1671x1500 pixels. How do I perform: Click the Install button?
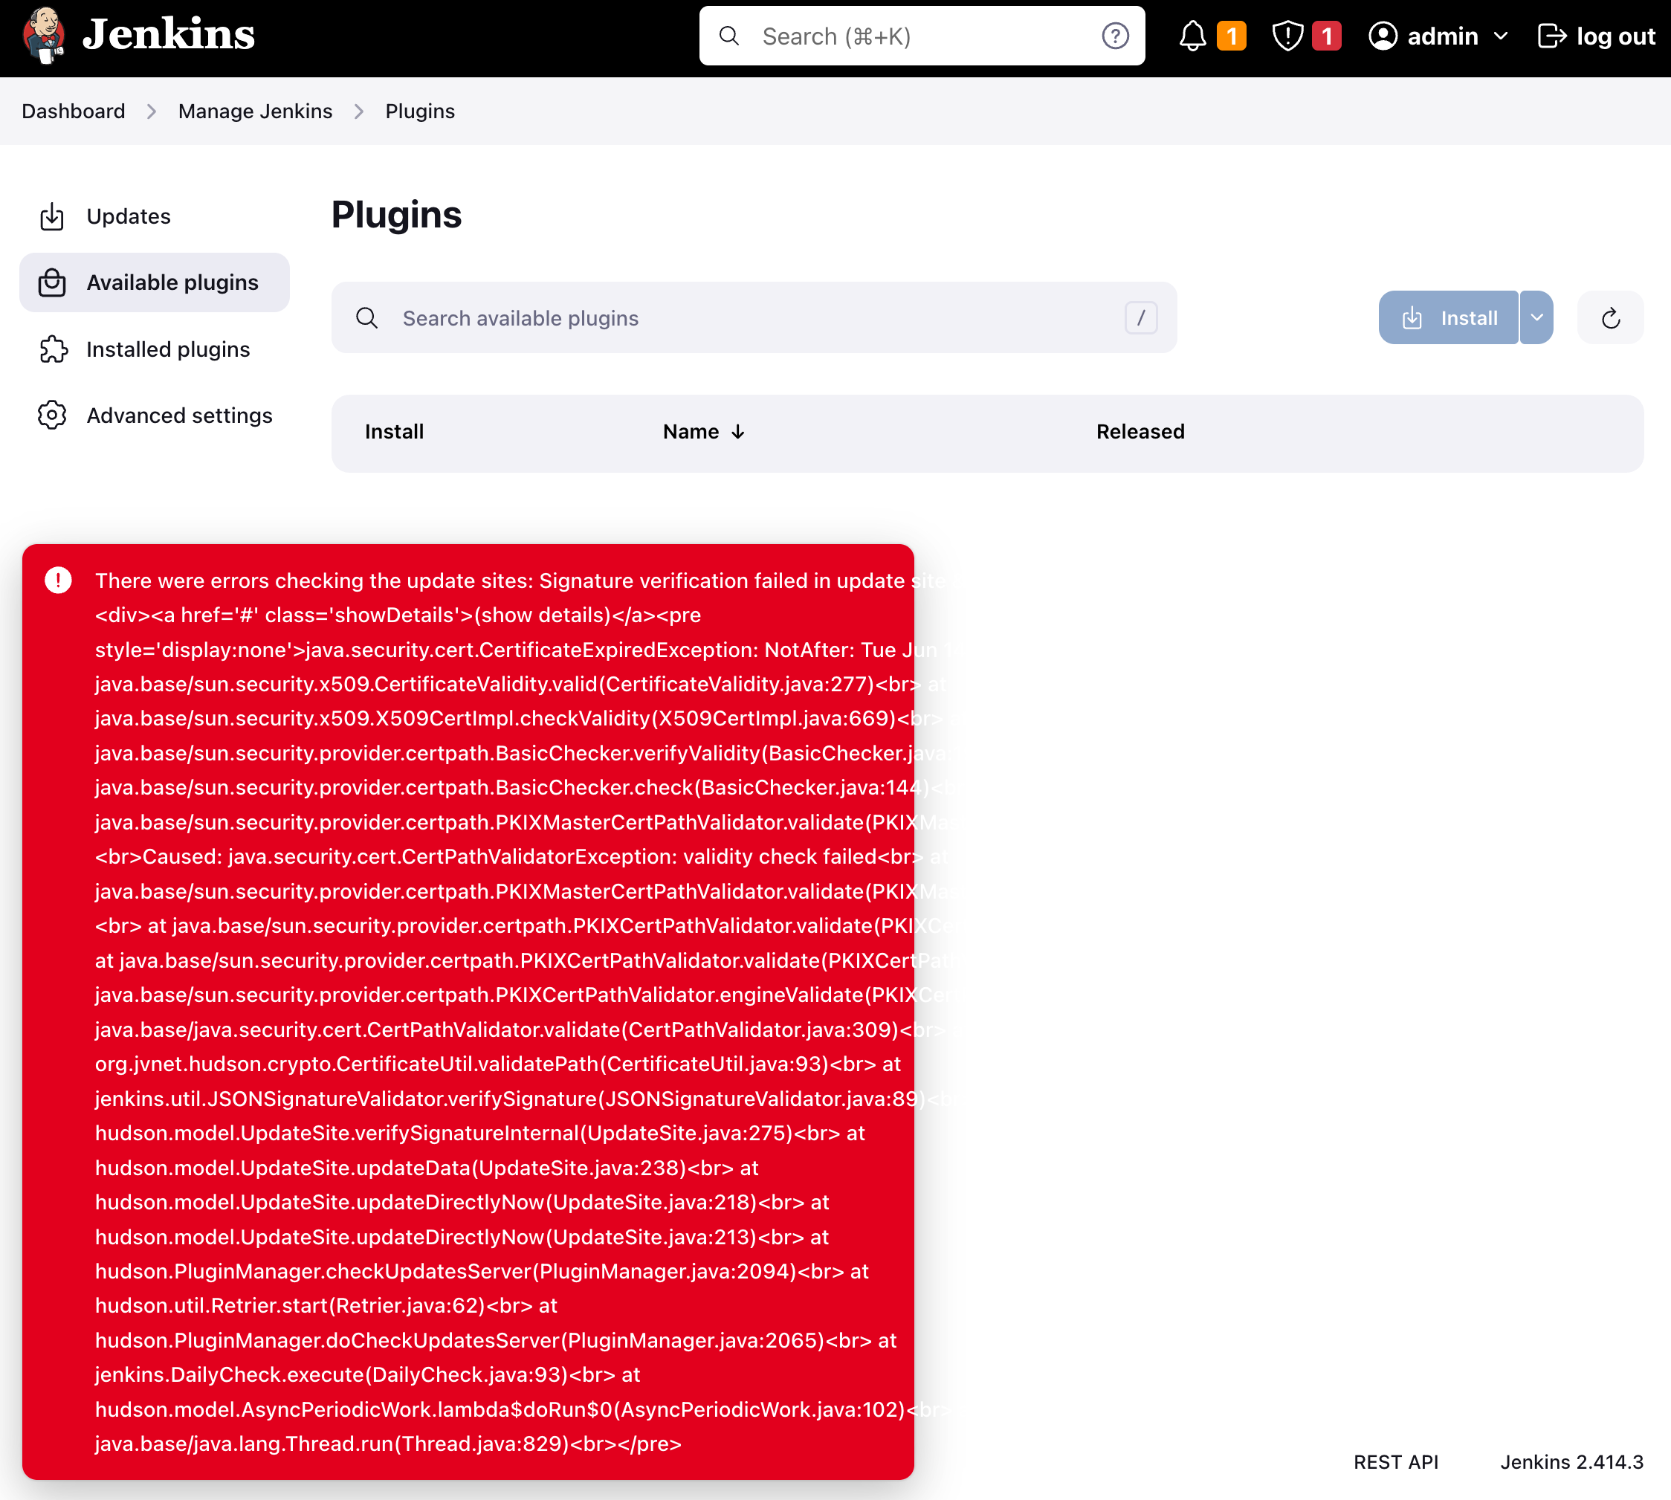[x=1449, y=318]
